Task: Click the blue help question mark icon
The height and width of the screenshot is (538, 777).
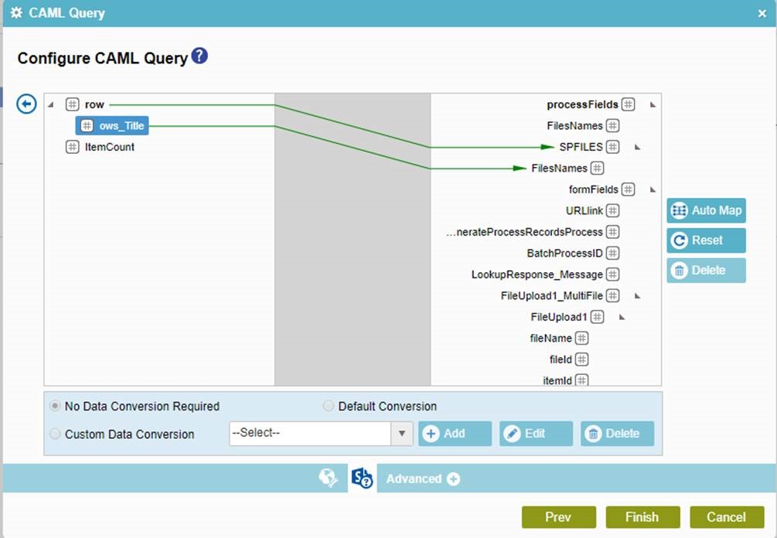Action: [199, 56]
